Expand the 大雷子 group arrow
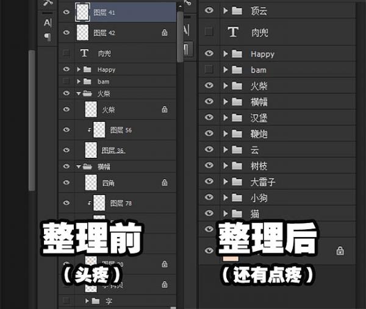The width and height of the screenshot is (366, 309). [x=225, y=182]
